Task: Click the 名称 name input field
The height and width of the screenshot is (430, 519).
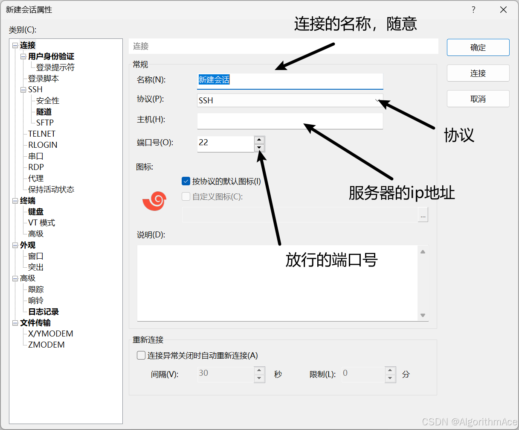Action: 290,80
